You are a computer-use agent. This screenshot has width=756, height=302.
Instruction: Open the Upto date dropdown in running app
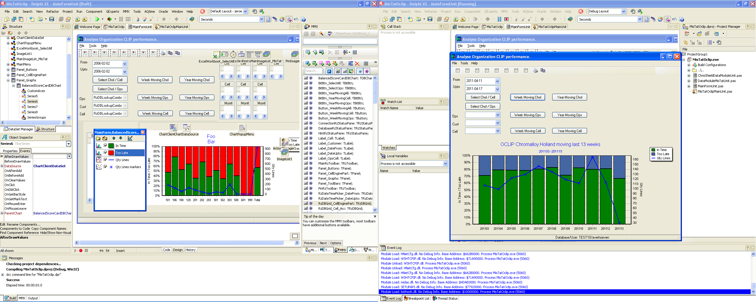pos(497,89)
